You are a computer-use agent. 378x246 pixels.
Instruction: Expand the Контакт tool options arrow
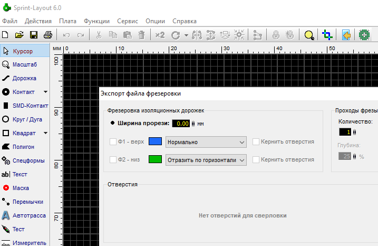[45, 92]
